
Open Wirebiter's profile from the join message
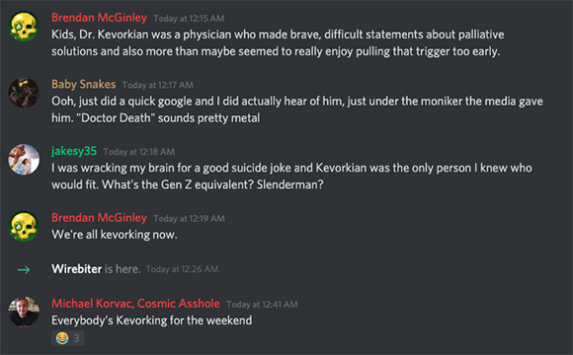(76, 269)
